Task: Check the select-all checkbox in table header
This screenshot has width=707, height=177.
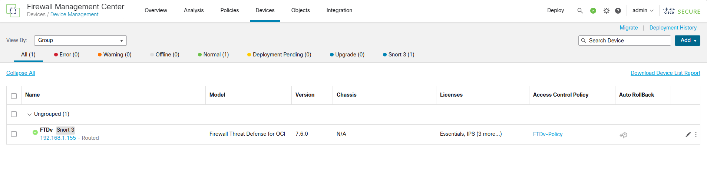Action: tap(14, 96)
